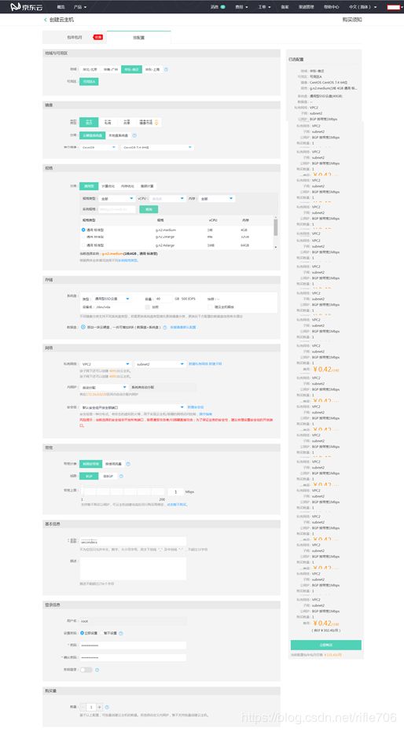Open the VPC2 private network dropdown

(x=105, y=364)
